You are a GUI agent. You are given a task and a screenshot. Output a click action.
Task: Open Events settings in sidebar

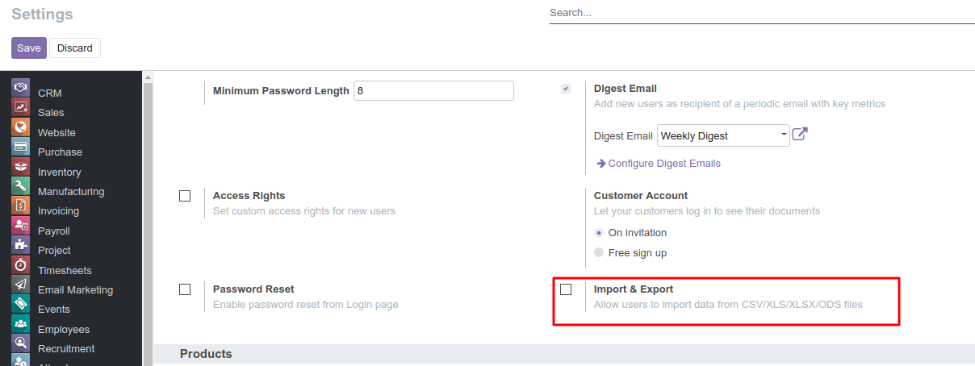pos(54,310)
